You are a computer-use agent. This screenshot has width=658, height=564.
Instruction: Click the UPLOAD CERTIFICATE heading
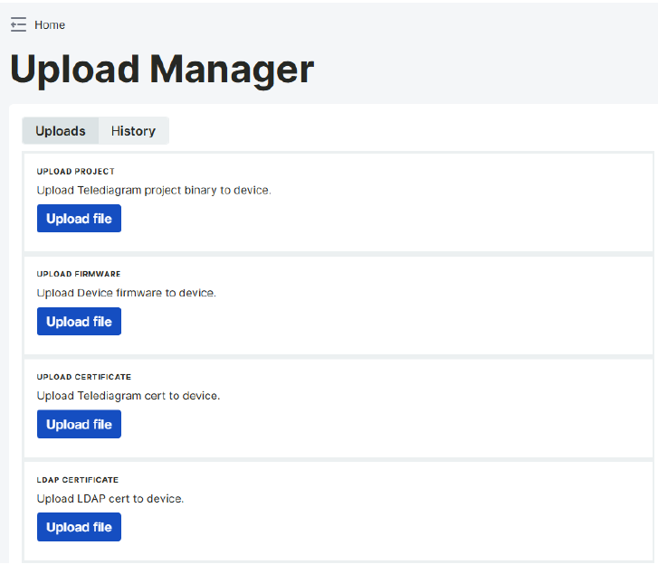[x=84, y=377]
